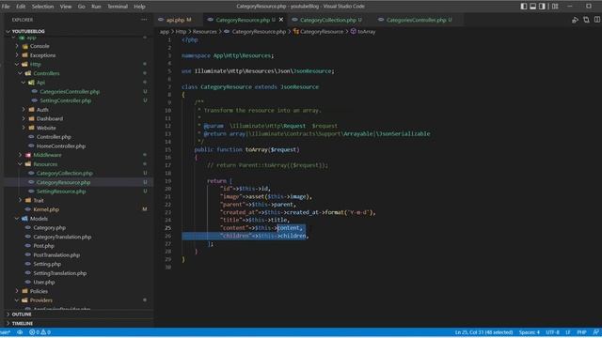Click PHP language mode status
This screenshot has height=338, width=602.
pos(581,332)
